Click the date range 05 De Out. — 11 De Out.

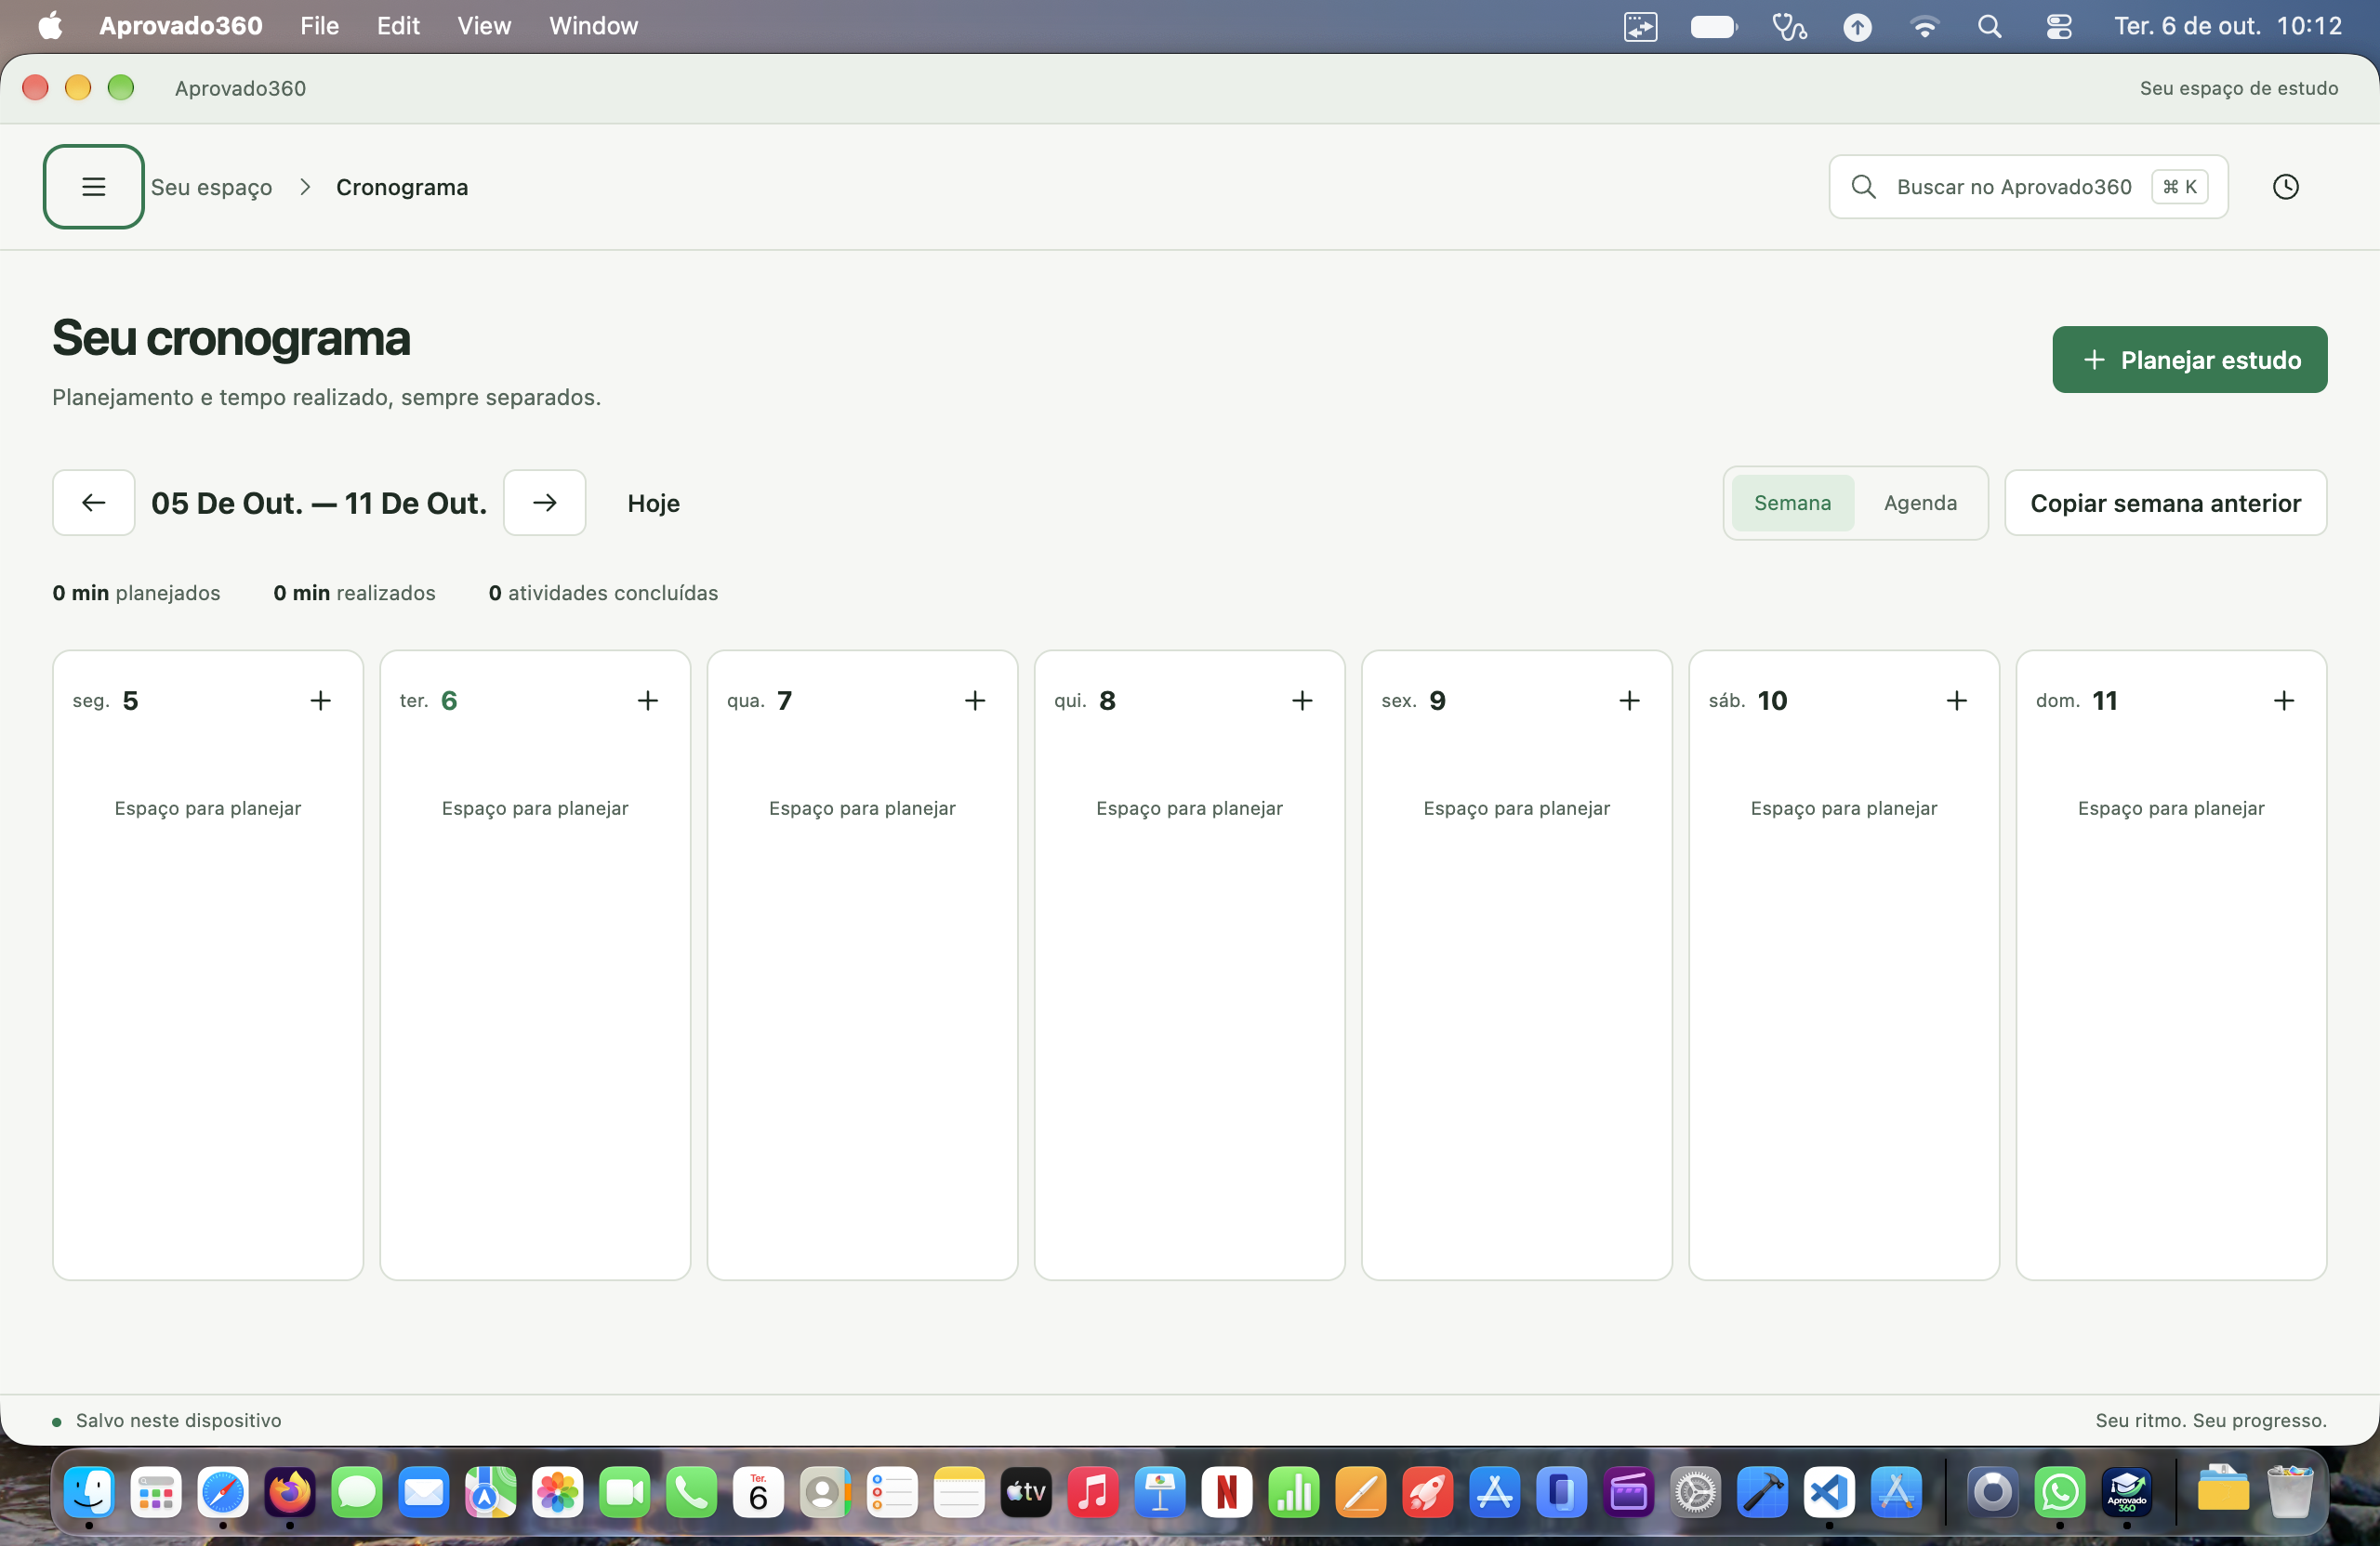coord(319,503)
